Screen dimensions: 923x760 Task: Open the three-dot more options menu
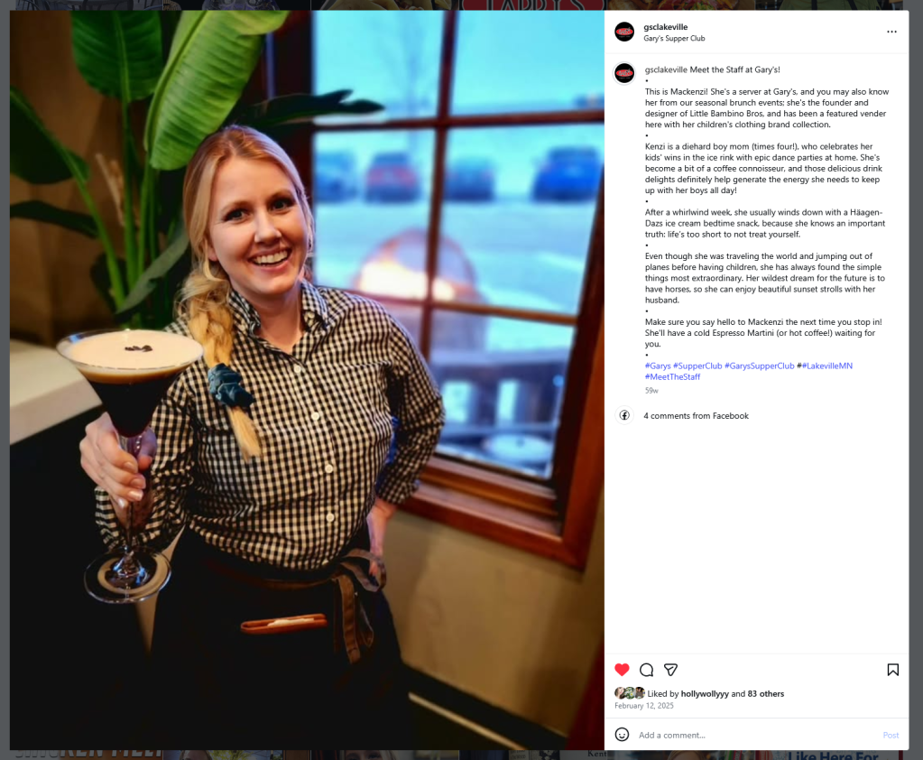click(x=891, y=32)
